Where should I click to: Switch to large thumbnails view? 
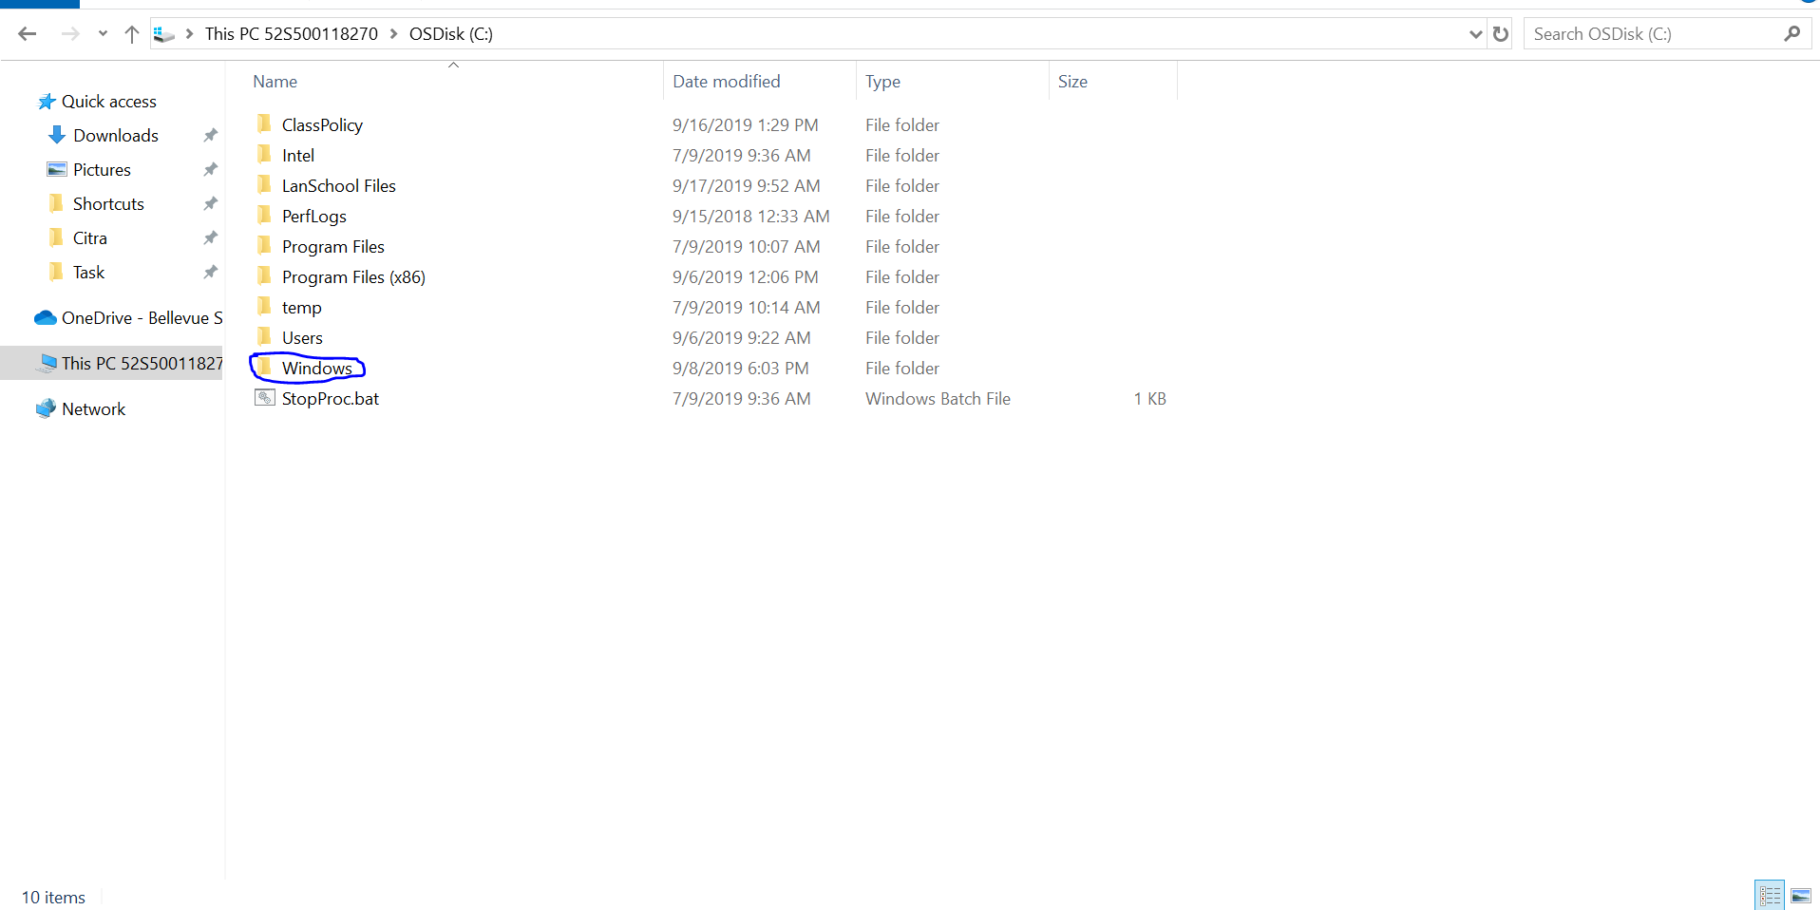(x=1800, y=896)
